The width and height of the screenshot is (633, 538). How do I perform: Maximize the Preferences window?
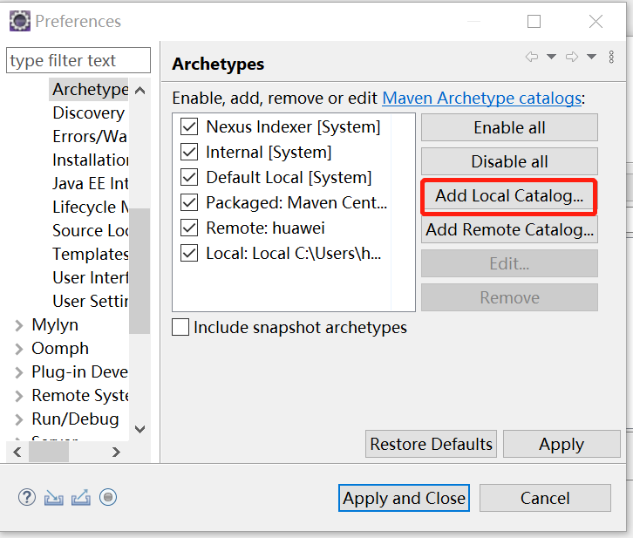534,22
